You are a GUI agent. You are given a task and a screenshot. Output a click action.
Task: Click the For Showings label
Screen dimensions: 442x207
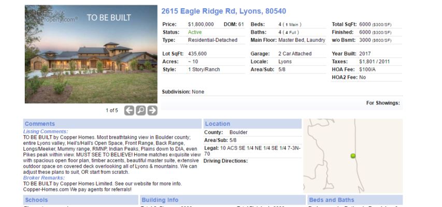[383, 103]
